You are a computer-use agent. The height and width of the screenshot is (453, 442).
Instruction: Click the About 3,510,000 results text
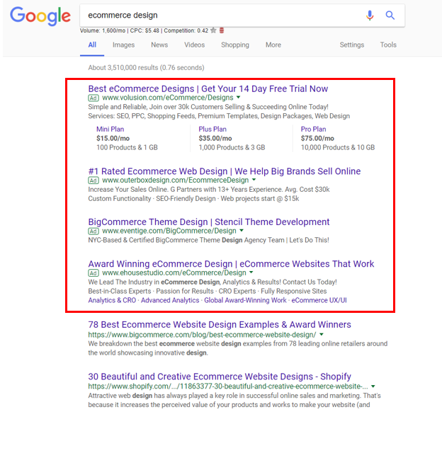pyautogui.click(x=146, y=68)
